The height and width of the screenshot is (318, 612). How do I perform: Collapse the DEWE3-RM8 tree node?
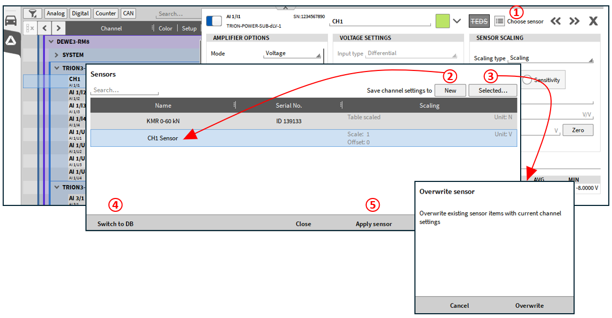[x=51, y=42]
